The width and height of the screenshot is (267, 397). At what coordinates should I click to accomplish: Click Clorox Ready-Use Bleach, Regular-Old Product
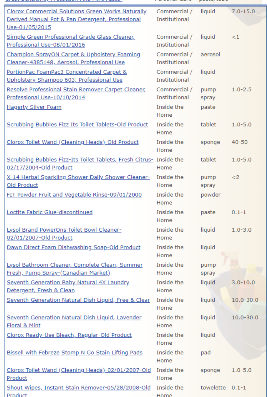(69, 335)
